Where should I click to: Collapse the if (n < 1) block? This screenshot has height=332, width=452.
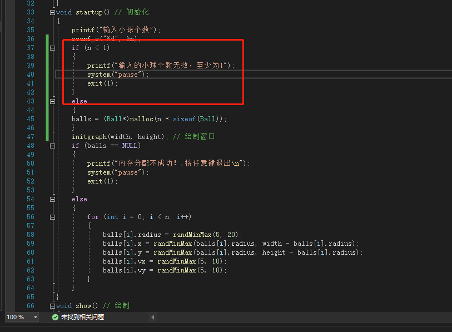click(52, 48)
